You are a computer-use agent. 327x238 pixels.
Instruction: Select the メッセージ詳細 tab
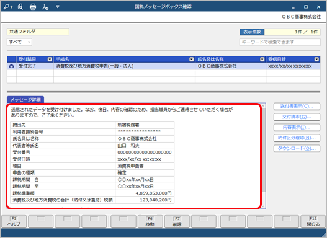coord(25,100)
